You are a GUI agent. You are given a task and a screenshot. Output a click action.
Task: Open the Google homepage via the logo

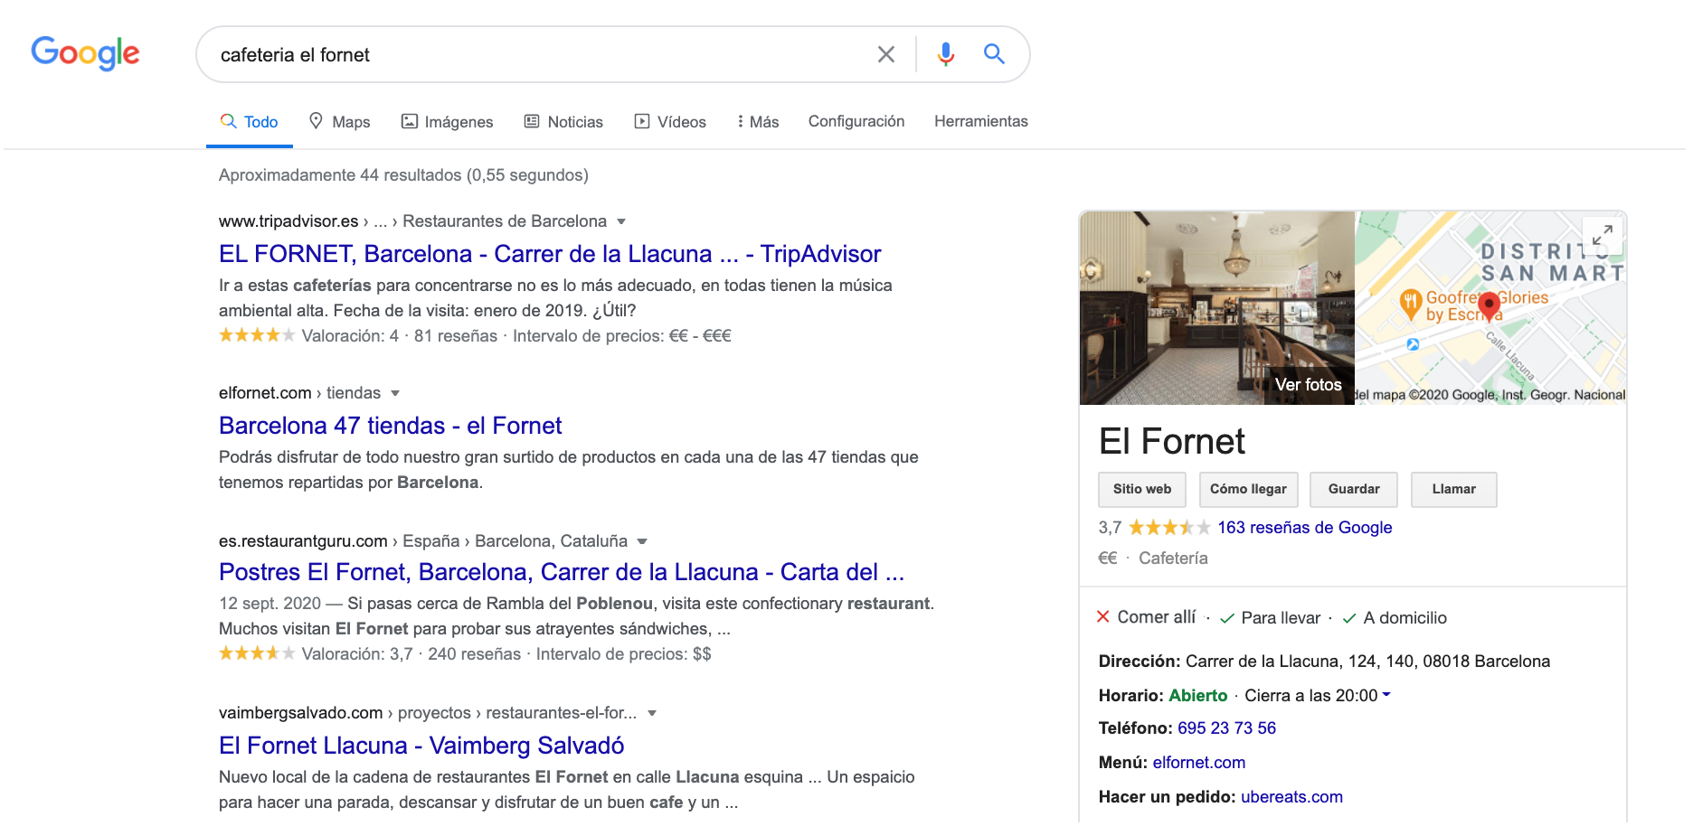(x=85, y=53)
